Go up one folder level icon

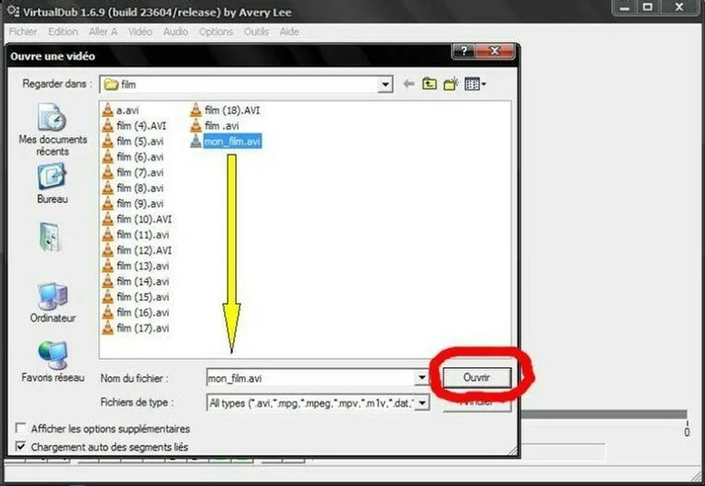(x=429, y=84)
